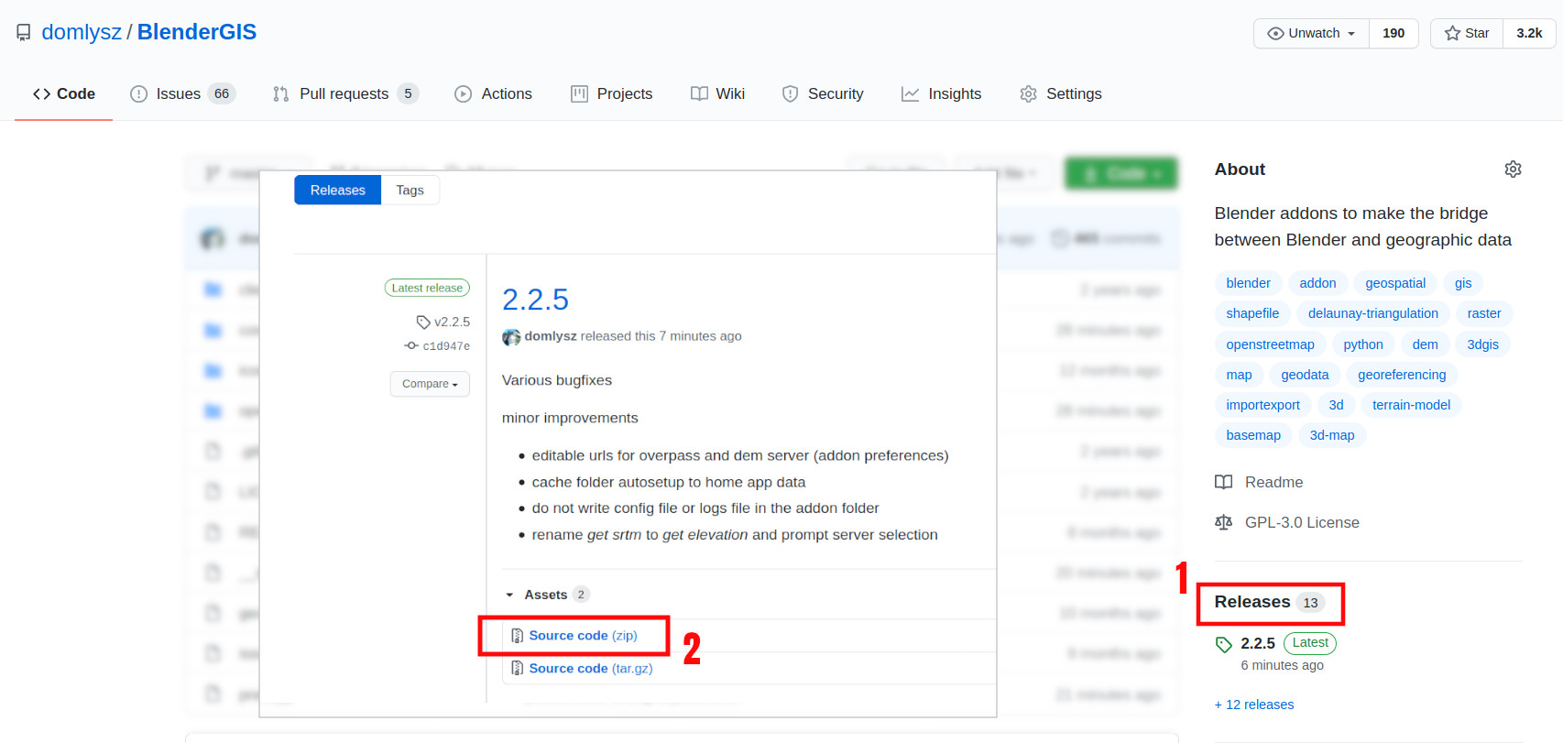
Task: Click the 3d topic tag
Action: [1336, 405]
